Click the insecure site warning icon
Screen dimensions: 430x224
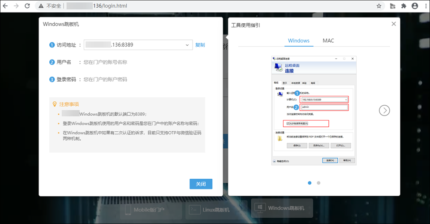(41, 6)
